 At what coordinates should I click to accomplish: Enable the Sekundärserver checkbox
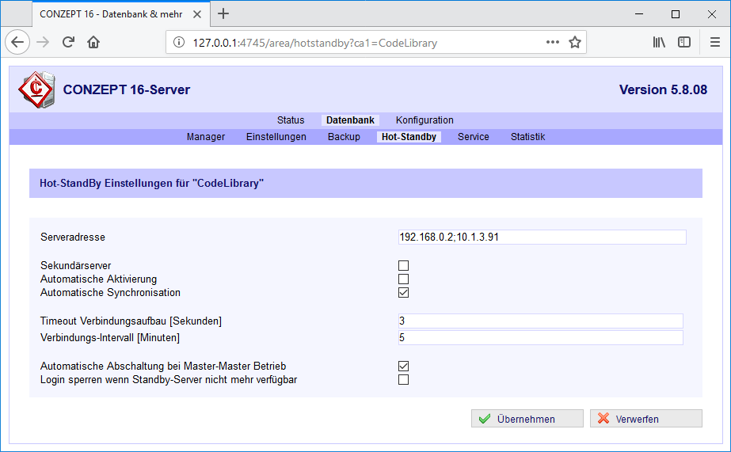[x=404, y=266]
